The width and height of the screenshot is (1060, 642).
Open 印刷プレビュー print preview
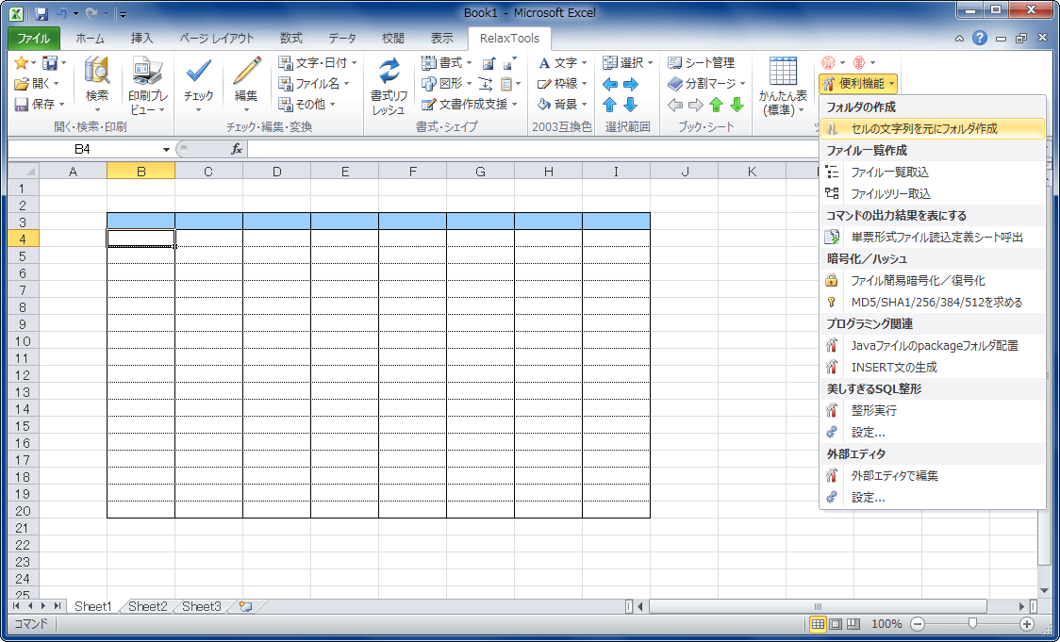148,84
